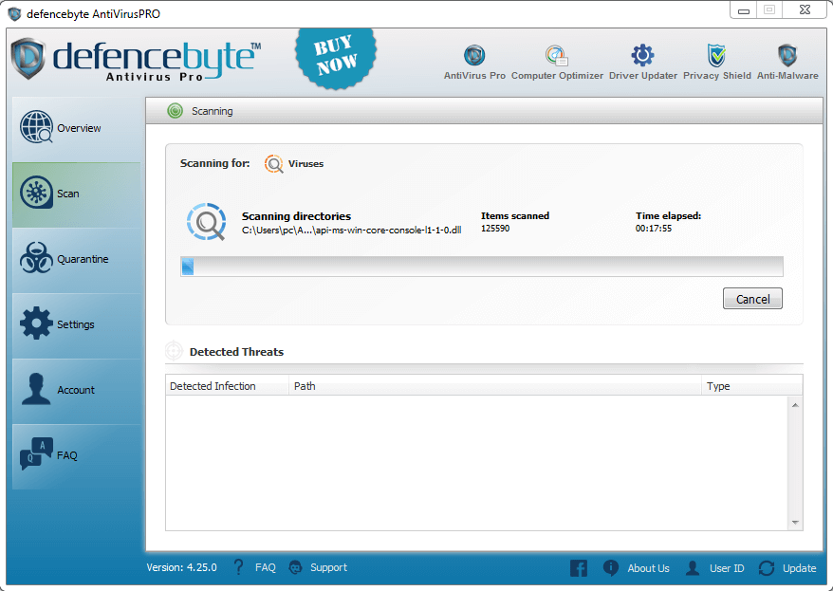Click the Items scanned count 125590

click(x=495, y=229)
